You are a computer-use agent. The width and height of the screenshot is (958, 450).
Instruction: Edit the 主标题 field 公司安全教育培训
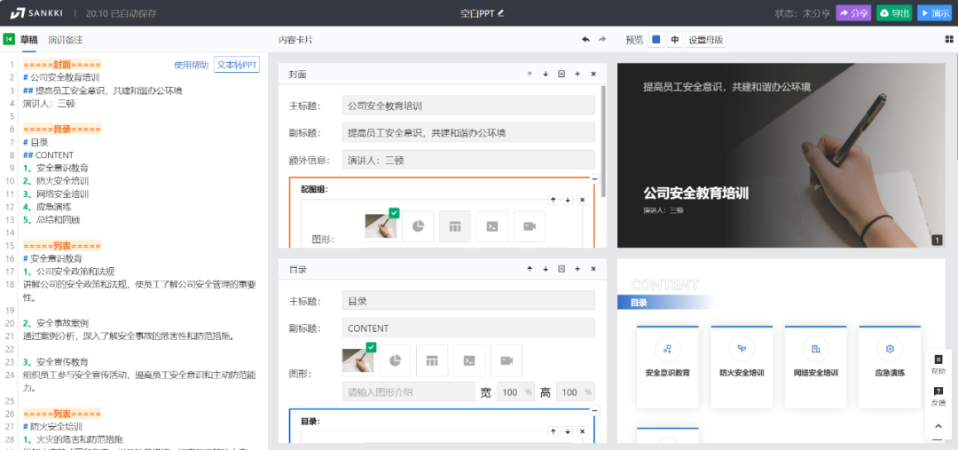click(x=468, y=105)
